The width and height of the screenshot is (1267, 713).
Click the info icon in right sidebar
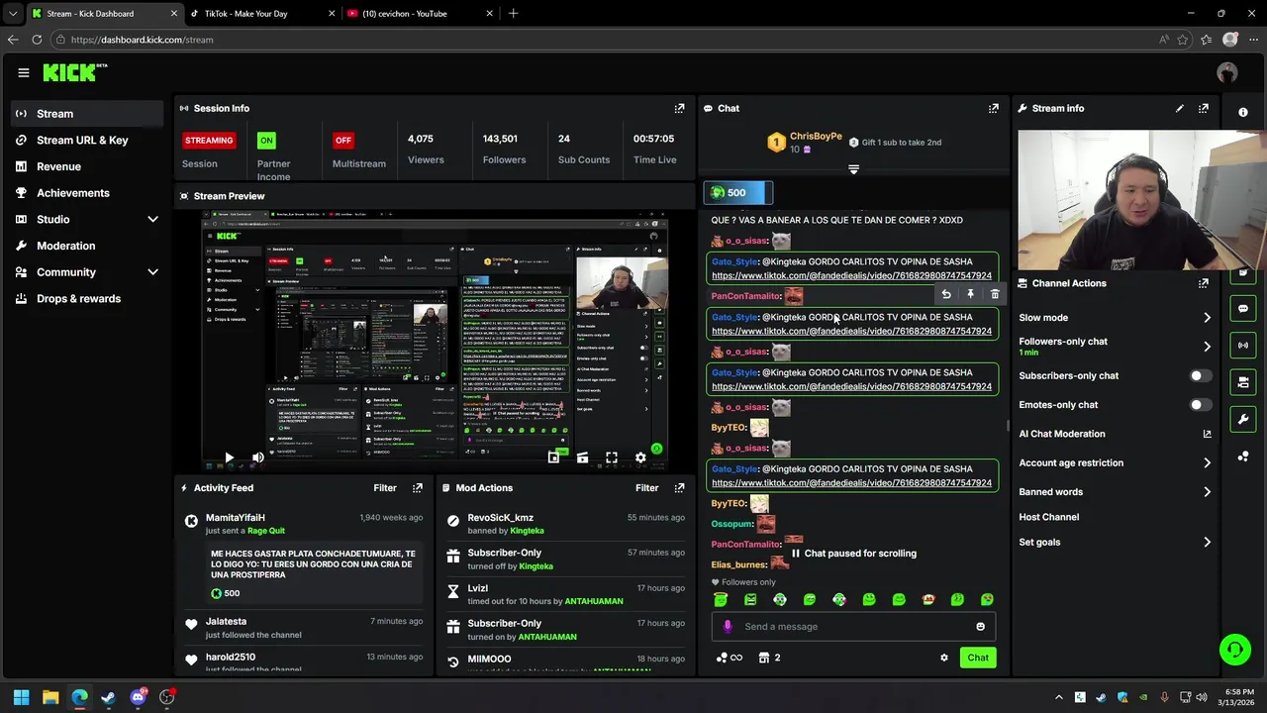coord(1243,112)
